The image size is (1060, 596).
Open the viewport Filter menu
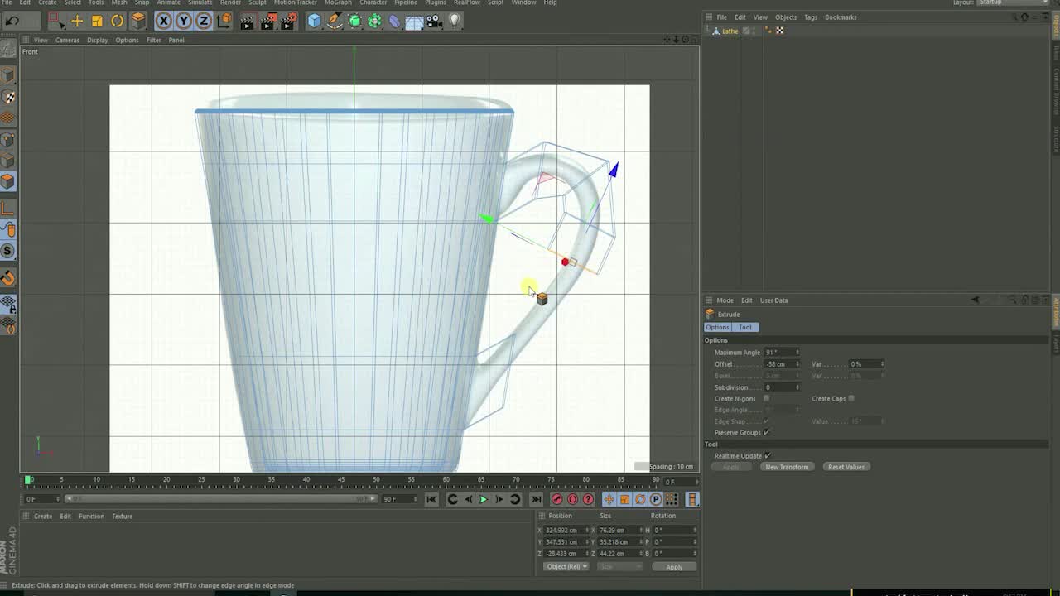153,40
